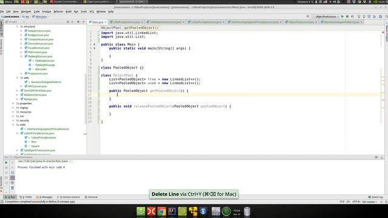Start debugging with the Debug bug icon
Viewport: 388px width, 218px height.
click(x=347, y=16)
